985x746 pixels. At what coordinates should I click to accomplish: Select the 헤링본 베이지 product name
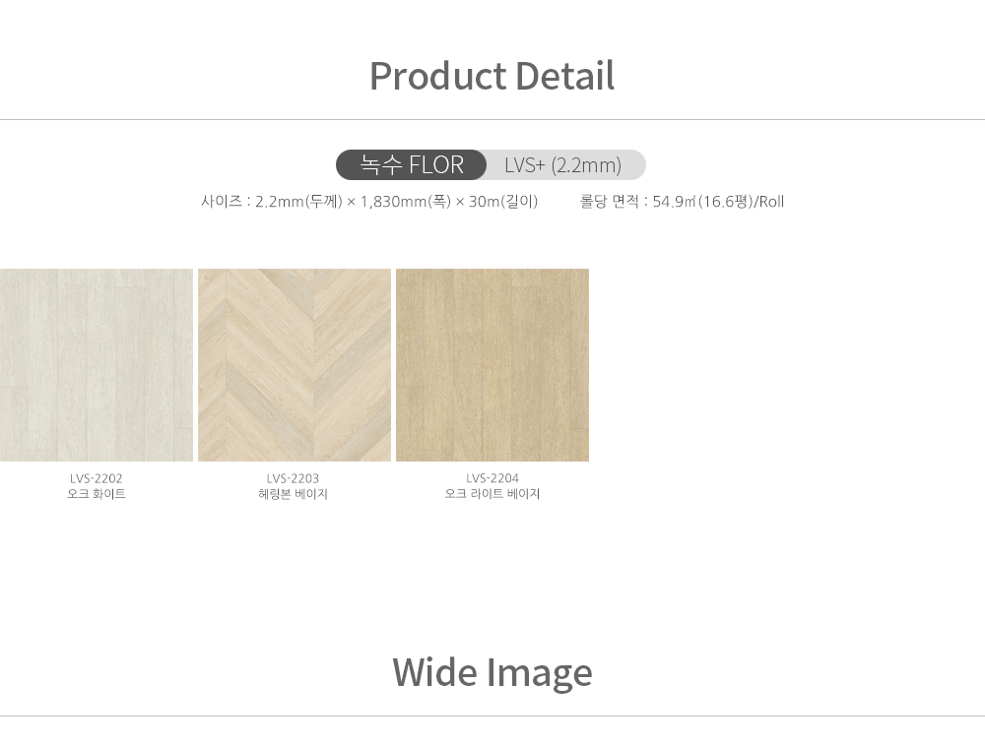(x=293, y=494)
